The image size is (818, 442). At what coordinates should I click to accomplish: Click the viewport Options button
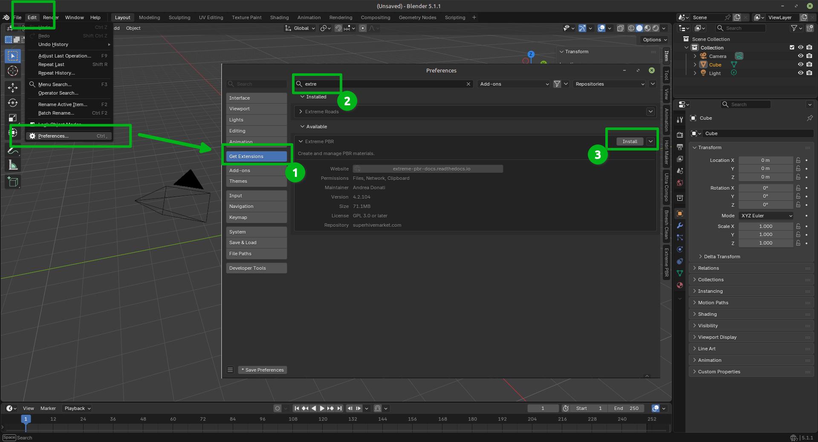coord(654,40)
